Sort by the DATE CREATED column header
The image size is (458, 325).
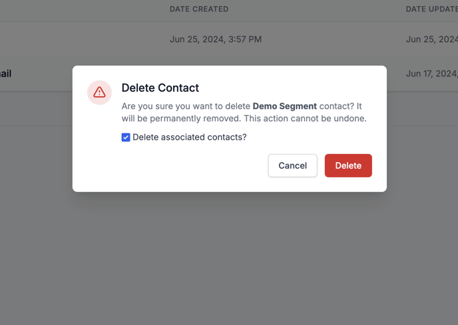(x=199, y=9)
